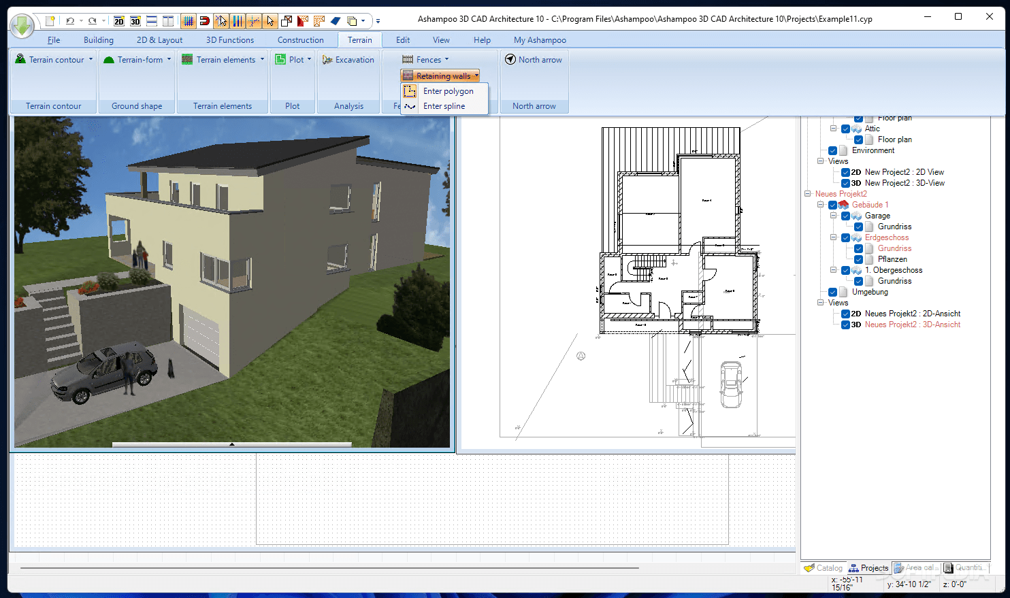The width and height of the screenshot is (1010, 598).
Task: Select Neues Projekt2 : 3D-Ansicht view item
Action: (x=913, y=325)
